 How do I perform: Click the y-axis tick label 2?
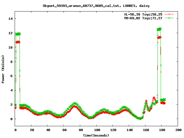[11, 105]
